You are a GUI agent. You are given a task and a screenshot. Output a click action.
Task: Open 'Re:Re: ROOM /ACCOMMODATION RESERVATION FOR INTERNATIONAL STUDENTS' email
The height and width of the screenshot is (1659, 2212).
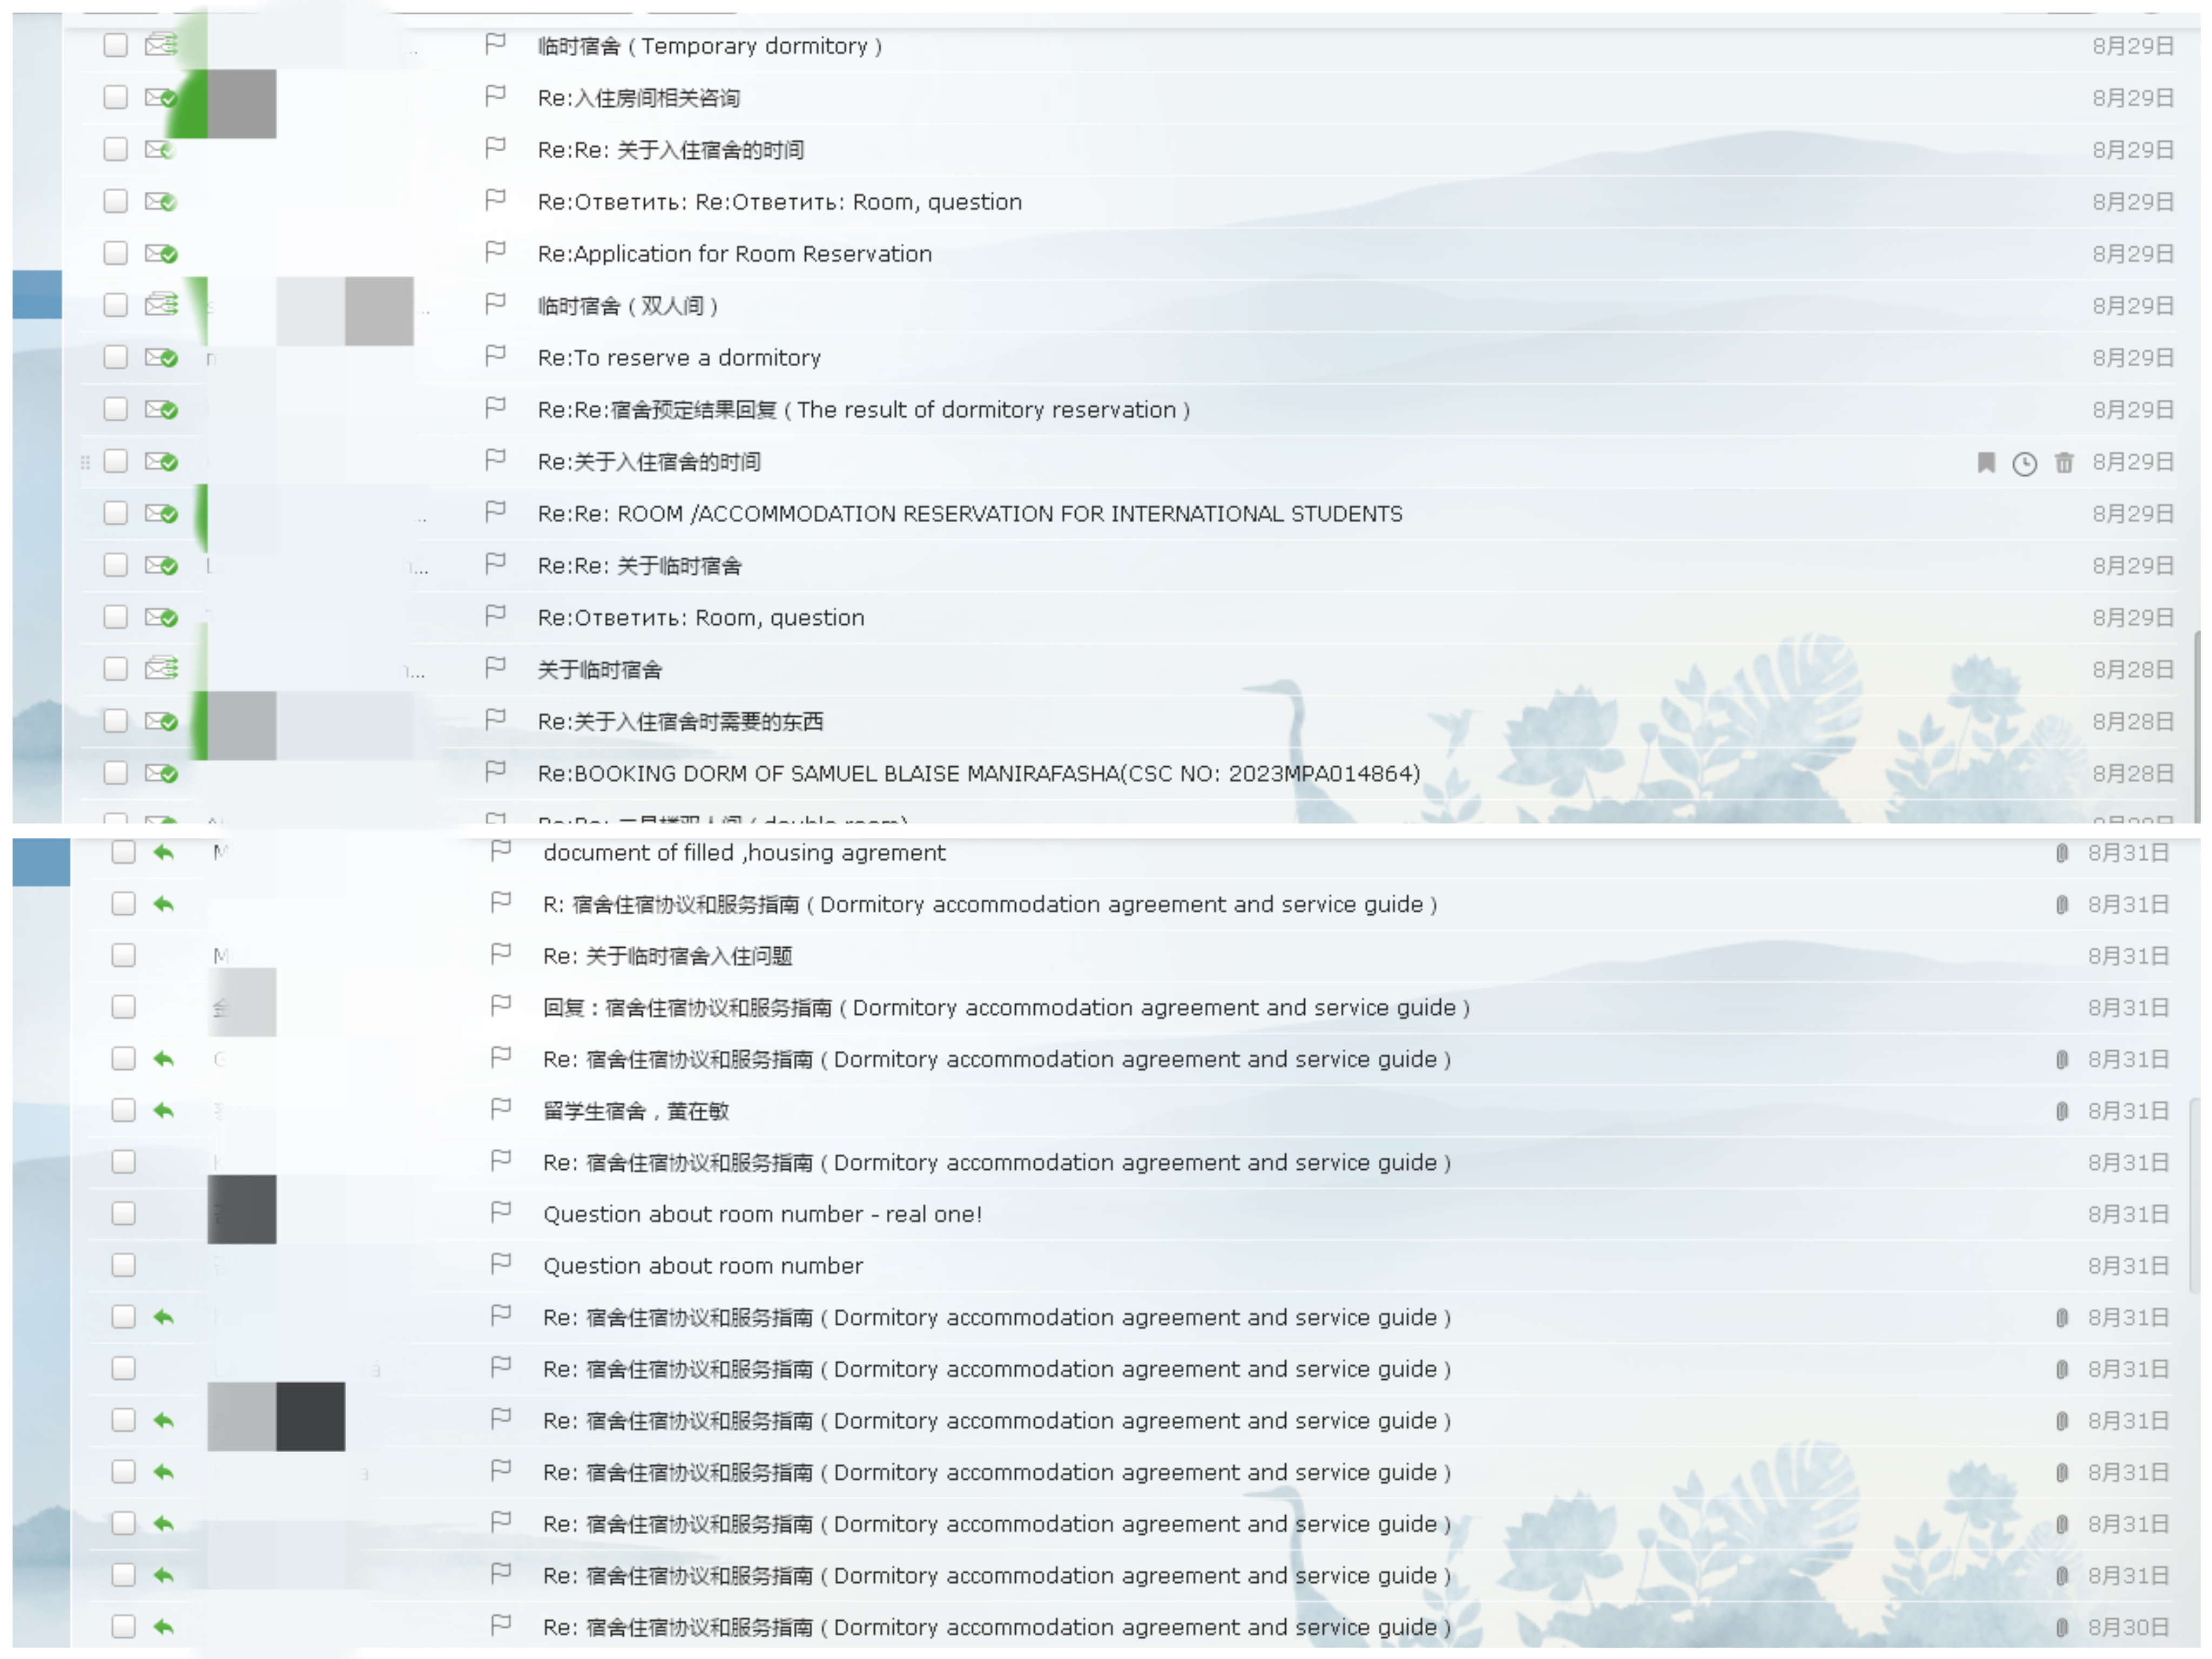tap(969, 513)
